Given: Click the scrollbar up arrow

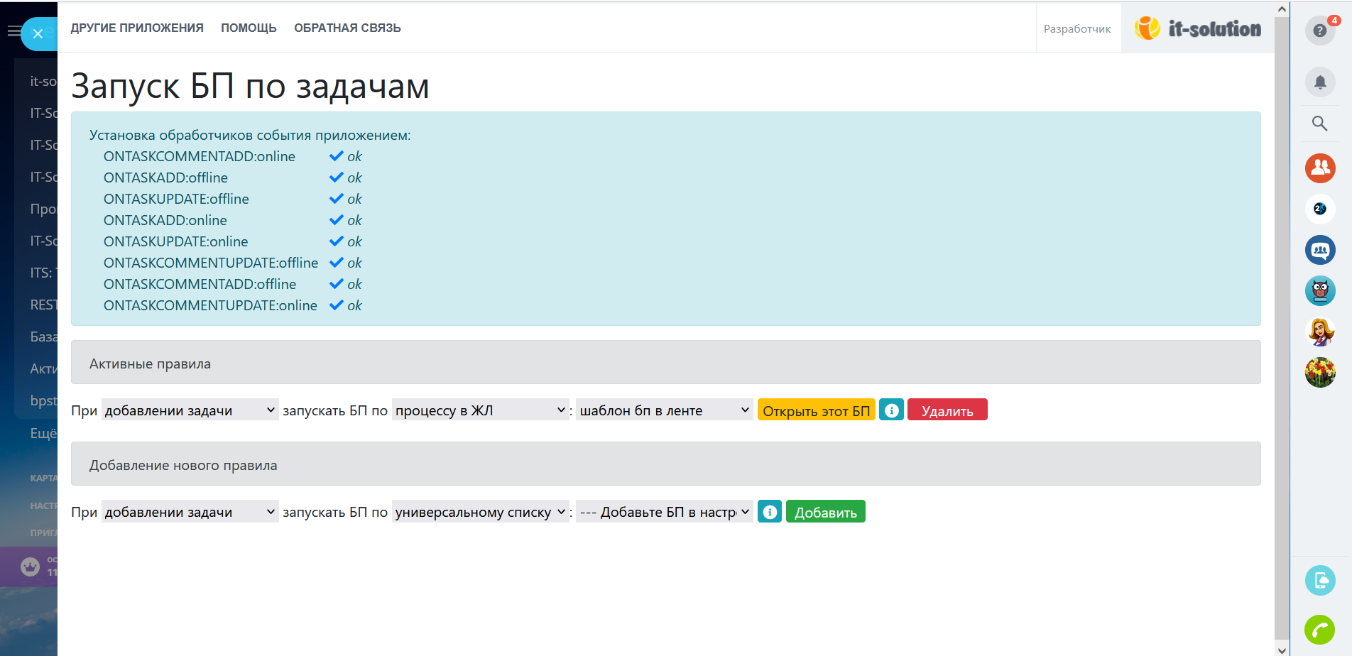Looking at the screenshot, I should tap(1282, 9).
